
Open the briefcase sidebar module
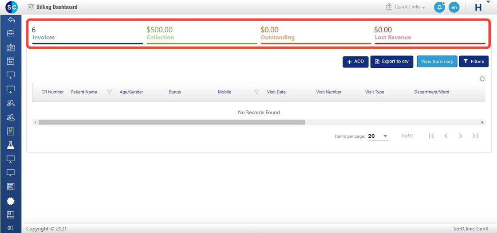[11, 33]
